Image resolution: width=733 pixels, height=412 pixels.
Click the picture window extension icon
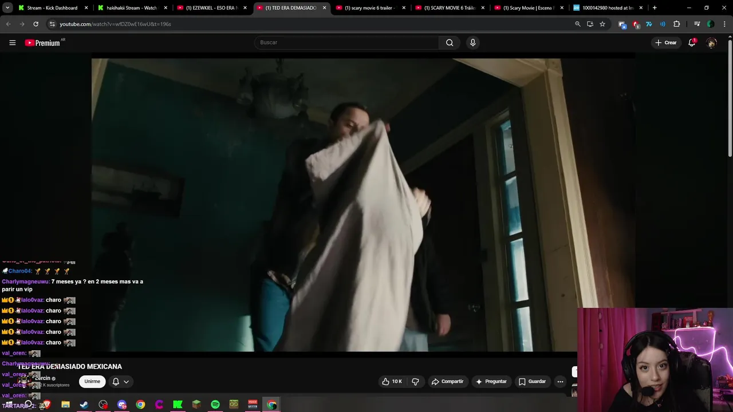pos(622,24)
